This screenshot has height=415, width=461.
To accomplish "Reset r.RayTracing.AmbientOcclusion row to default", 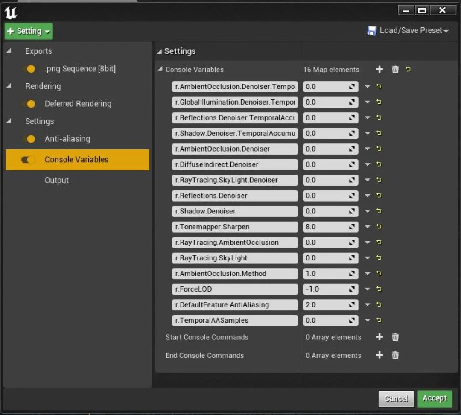I will point(379,242).
